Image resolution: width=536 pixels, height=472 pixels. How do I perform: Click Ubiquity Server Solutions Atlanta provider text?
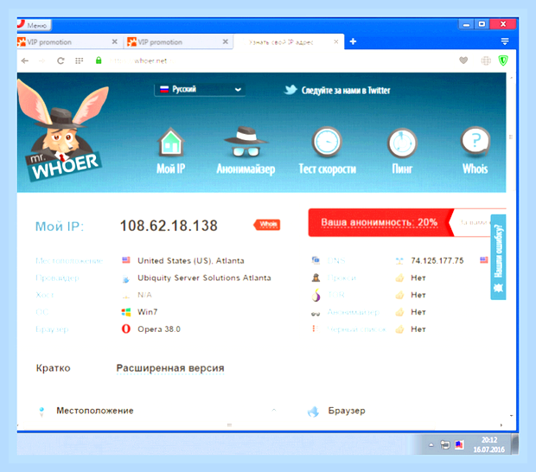pos(204,277)
